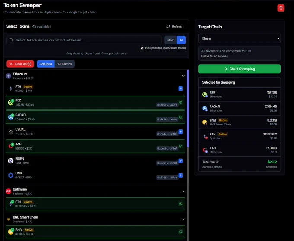The height and width of the screenshot is (241, 294).
Task: Click the Ethereum chain logo icon
Action: pos(9,76)
